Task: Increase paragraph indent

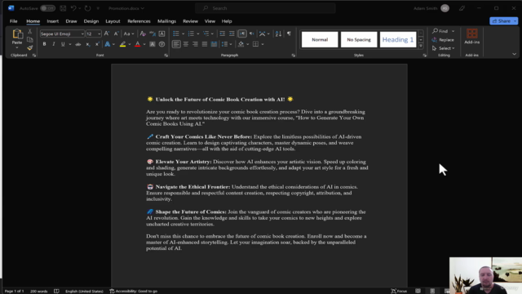Action: [232, 33]
